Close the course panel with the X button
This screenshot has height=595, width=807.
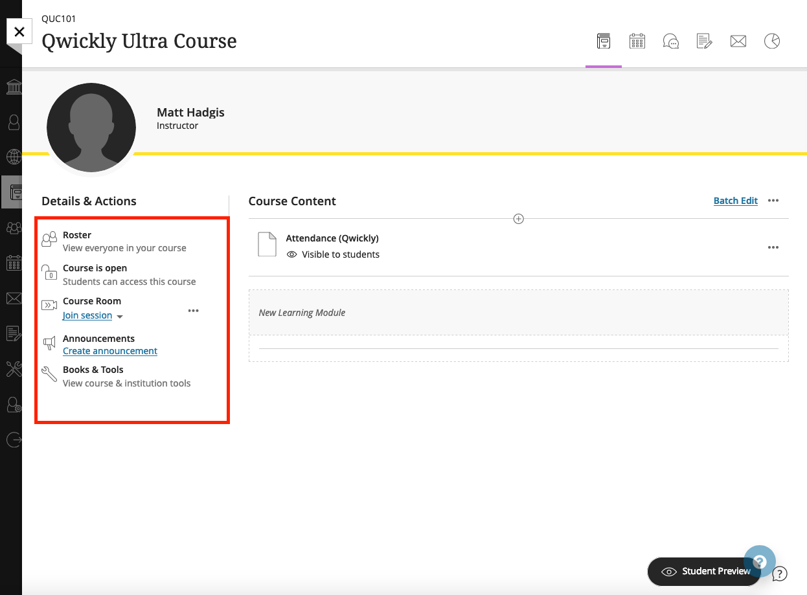click(x=19, y=32)
